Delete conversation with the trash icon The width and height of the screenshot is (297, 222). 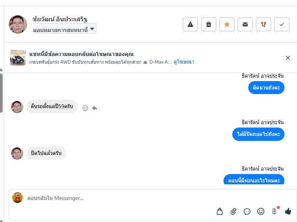pyautogui.click(x=209, y=24)
